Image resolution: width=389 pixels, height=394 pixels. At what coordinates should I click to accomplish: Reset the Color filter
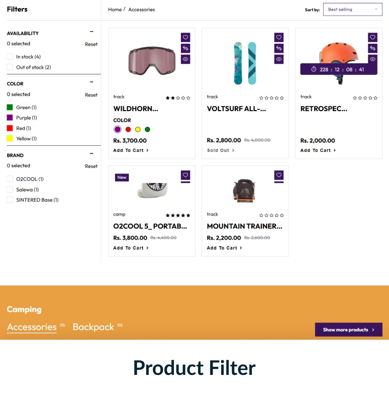click(91, 95)
